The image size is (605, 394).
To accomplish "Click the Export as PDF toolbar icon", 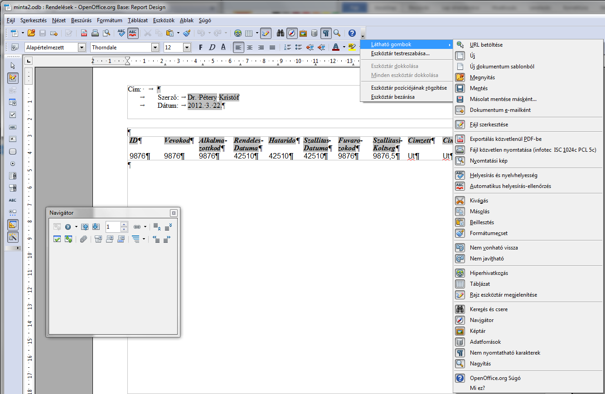I will pyautogui.click(x=84, y=33).
